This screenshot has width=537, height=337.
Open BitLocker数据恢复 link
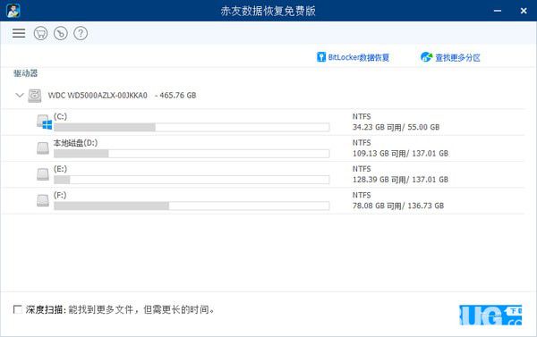pyautogui.click(x=359, y=57)
